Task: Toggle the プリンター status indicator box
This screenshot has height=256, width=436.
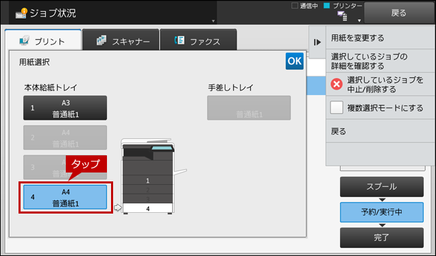Action: [x=327, y=5]
